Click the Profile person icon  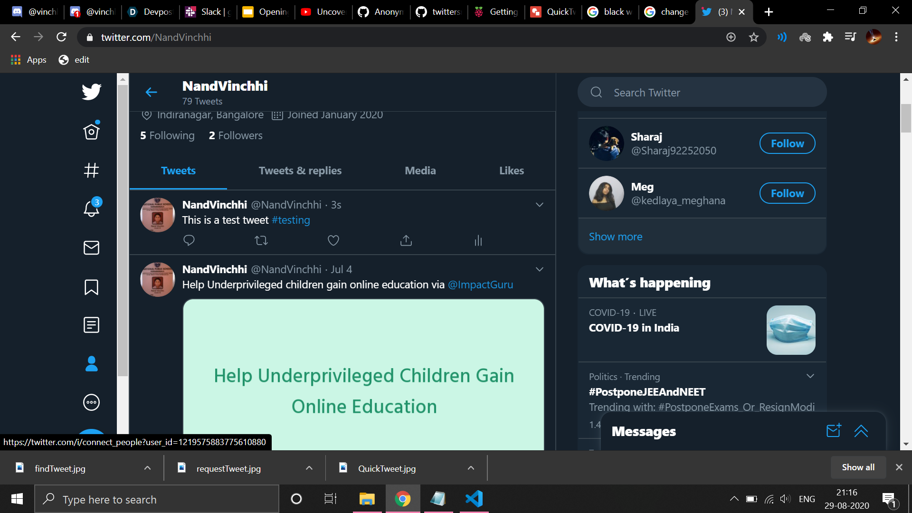pos(91,364)
